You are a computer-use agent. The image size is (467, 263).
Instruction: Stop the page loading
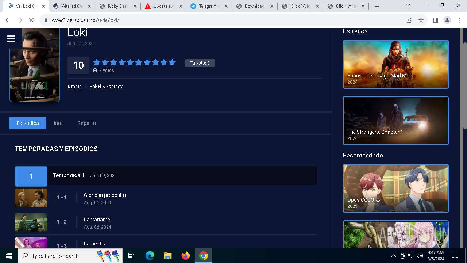coord(31,20)
